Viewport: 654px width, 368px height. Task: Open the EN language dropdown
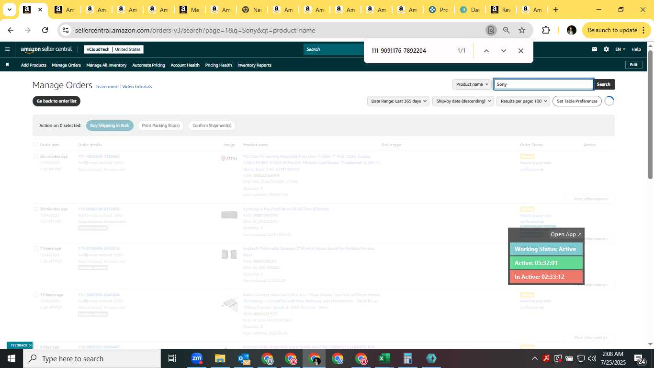tap(620, 49)
